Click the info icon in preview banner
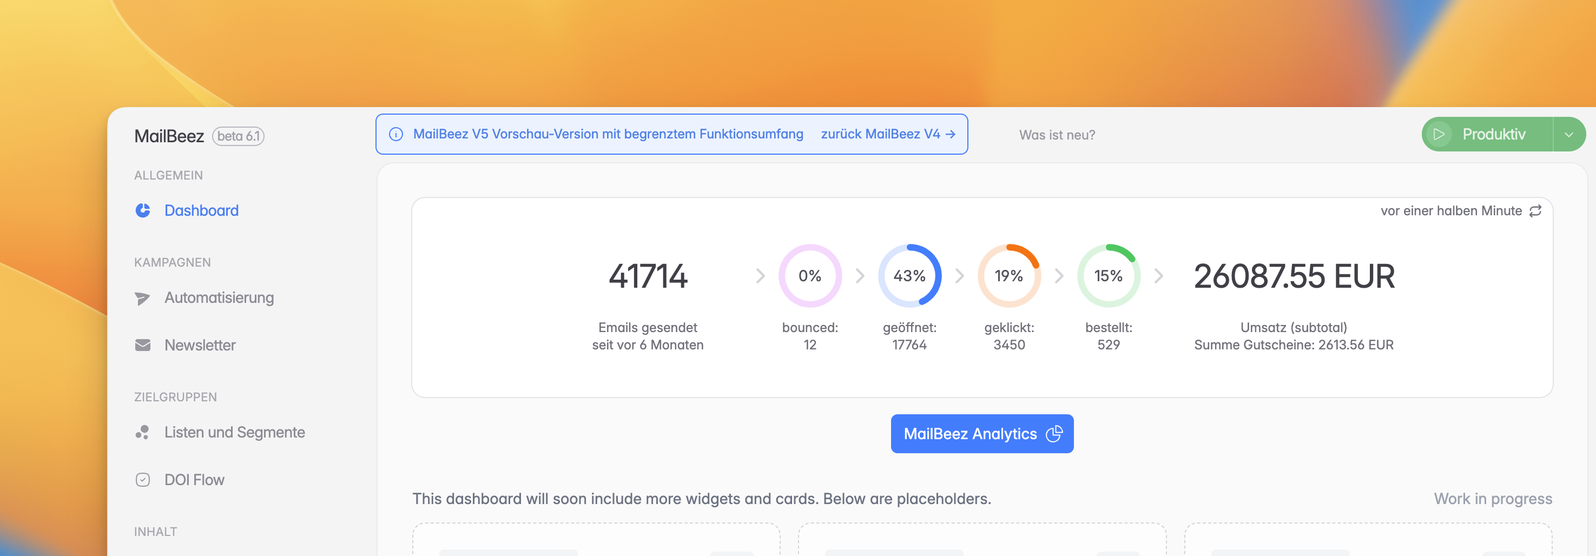 point(396,134)
